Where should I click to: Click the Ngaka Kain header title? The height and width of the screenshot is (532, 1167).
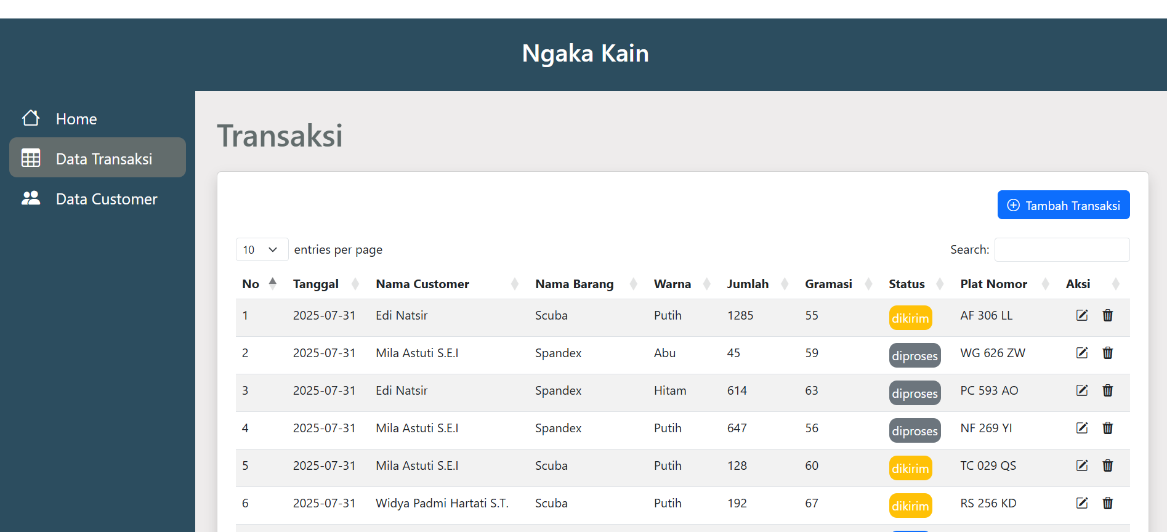tap(586, 54)
